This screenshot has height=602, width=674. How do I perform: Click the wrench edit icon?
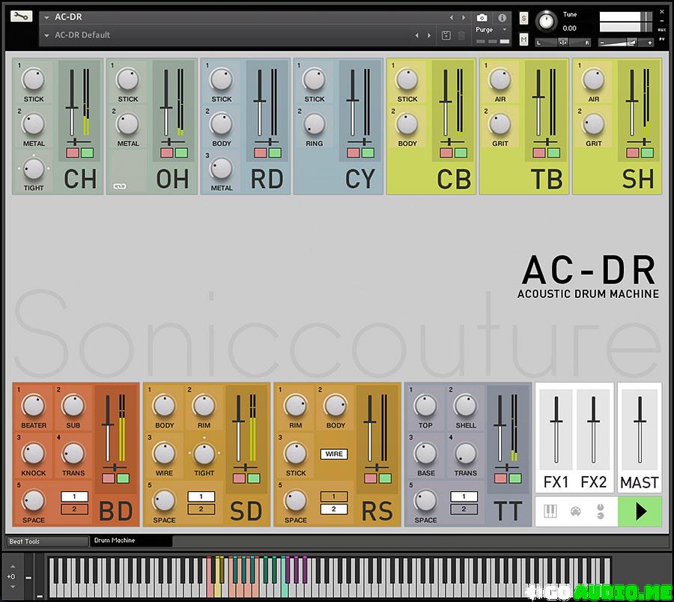[22, 16]
